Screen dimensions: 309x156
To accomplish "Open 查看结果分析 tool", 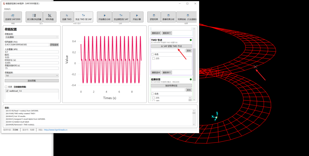I will click(x=168, y=17).
